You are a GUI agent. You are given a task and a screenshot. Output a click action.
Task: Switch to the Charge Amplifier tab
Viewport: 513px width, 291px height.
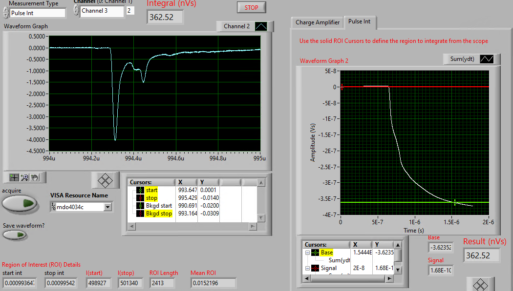click(x=317, y=22)
